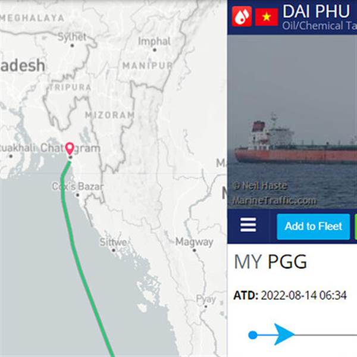Click Sittwe city marker on map
This screenshot has width=357, height=357.
click(x=114, y=250)
